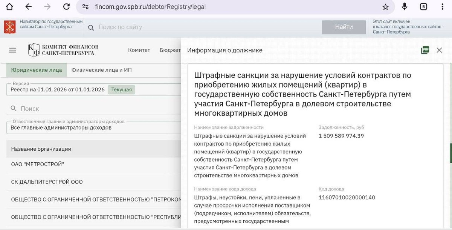The height and width of the screenshot is (230, 452).
Task: Go to the browser home page
Action: pyautogui.click(x=9, y=7)
